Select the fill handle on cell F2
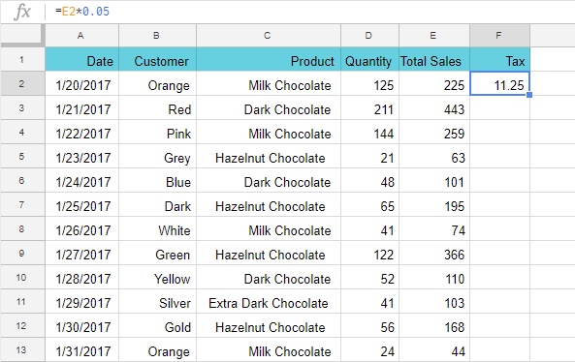This screenshot has width=575, height=362. coord(529,95)
